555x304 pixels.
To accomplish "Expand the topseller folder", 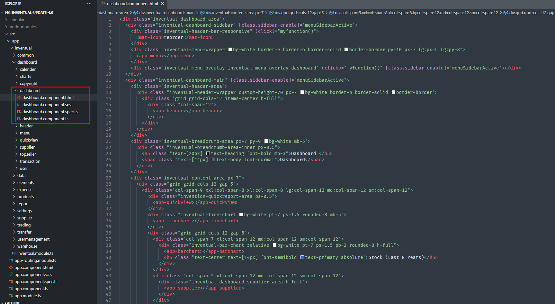I will point(16,154).
